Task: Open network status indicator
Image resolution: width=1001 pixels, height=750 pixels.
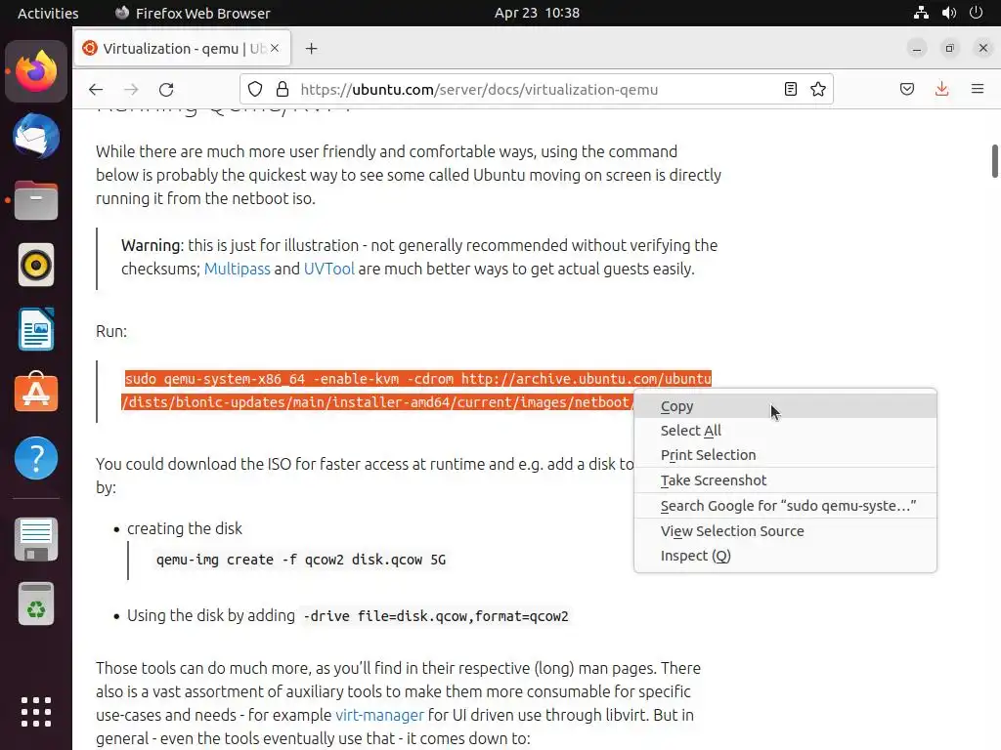Action: (921, 13)
